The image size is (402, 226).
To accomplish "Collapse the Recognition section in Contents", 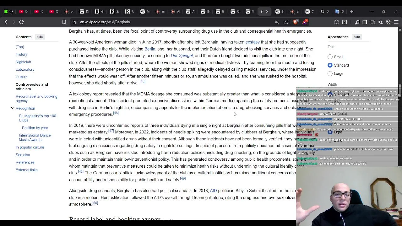I will pyautogui.click(x=13, y=108).
